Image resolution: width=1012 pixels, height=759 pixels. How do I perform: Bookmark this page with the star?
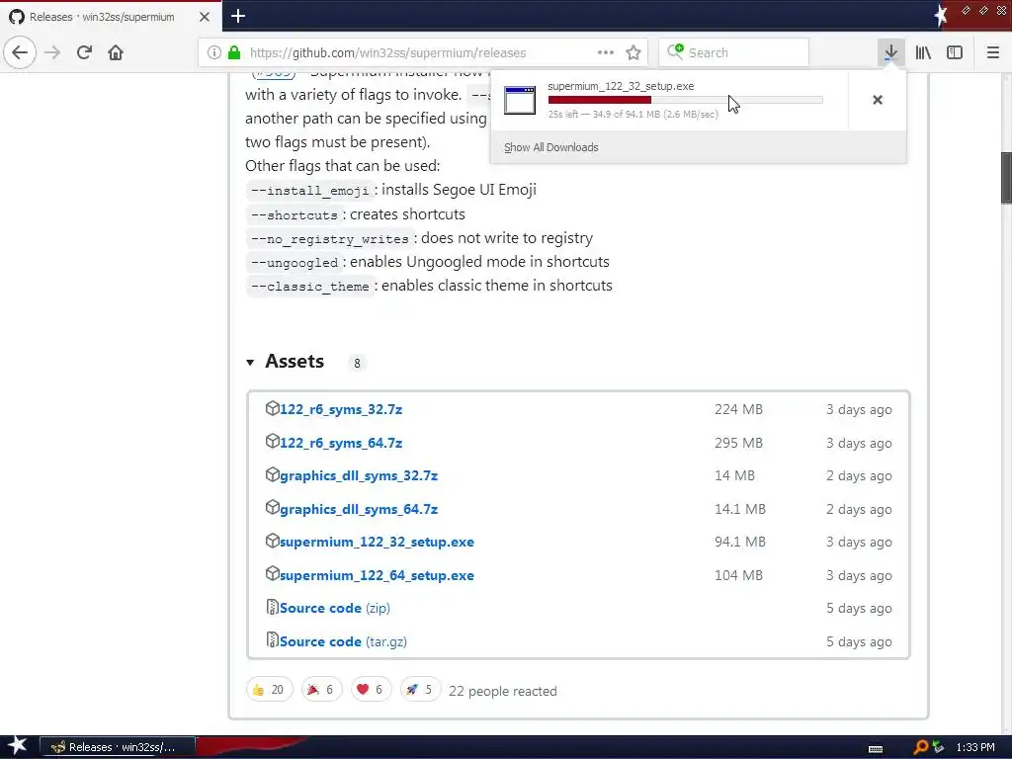click(x=633, y=52)
